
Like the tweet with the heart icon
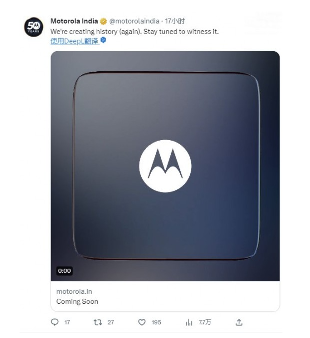(x=142, y=322)
